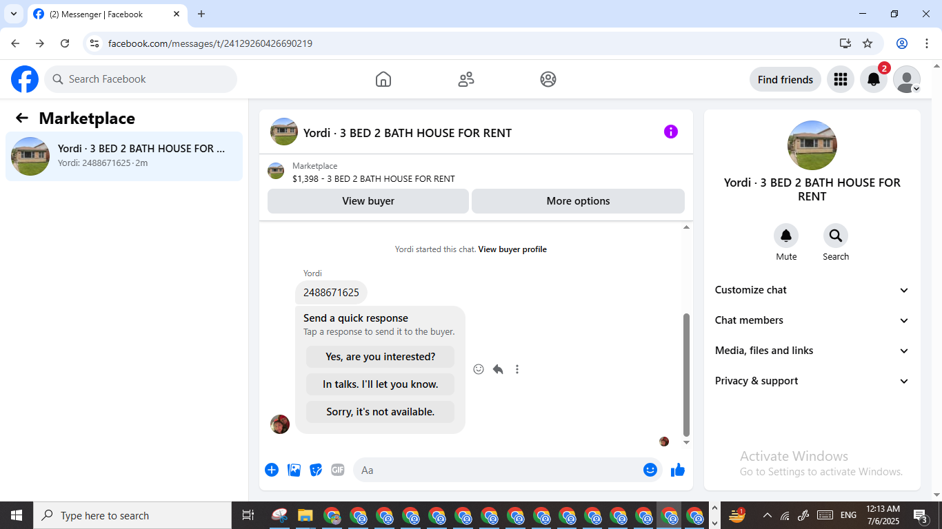Go back in the browser
This screenshot has width=942, height=529.
point(15,43)
